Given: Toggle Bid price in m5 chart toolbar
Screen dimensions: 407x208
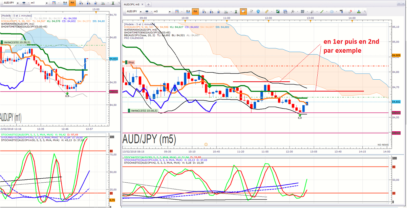Looking at the screenshot, I should tap(188, 11).
